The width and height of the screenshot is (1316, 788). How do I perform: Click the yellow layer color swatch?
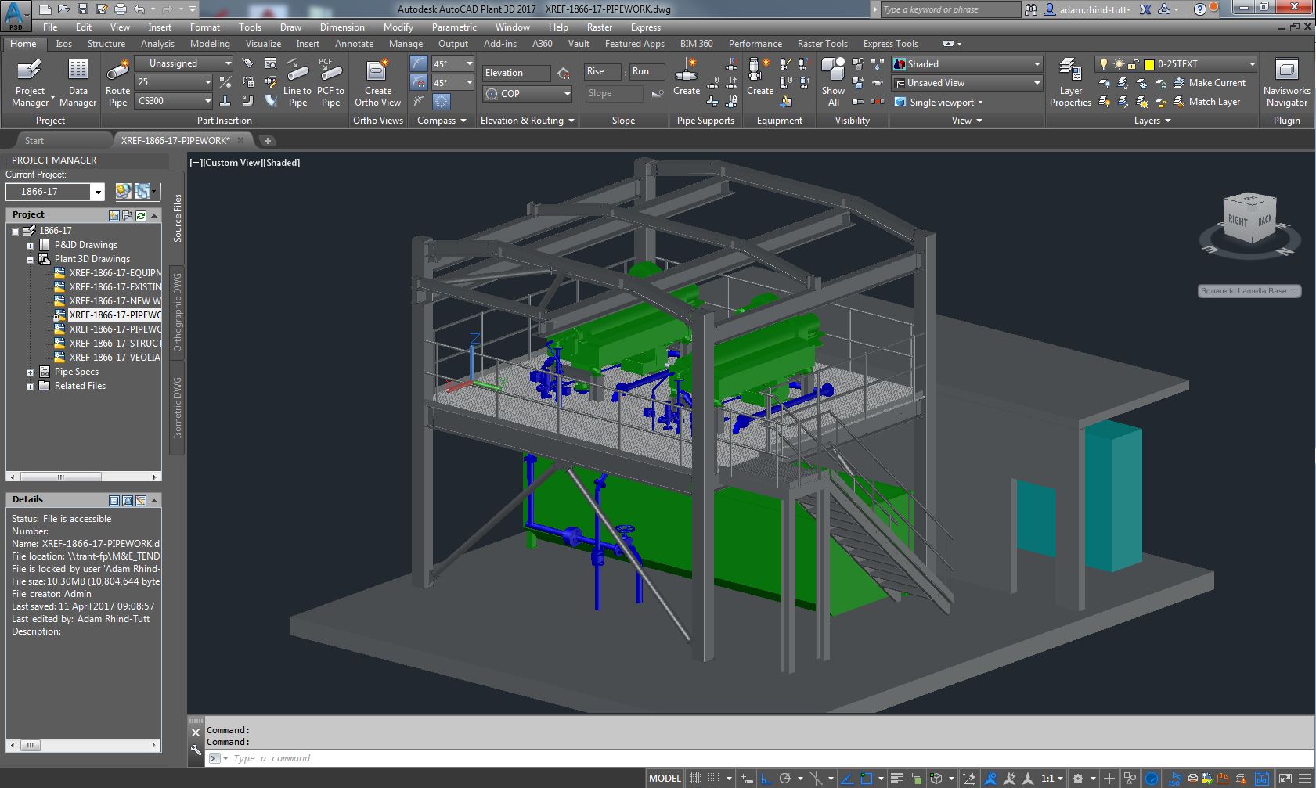pos(1149,64)
